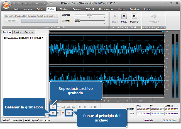Click the Balance slider handle

point(88,15)
